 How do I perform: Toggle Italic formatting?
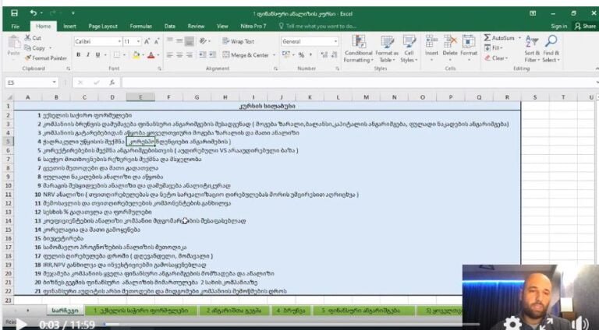click(88, 55)
